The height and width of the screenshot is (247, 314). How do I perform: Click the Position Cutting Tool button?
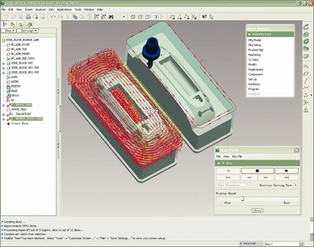point(296,186)
